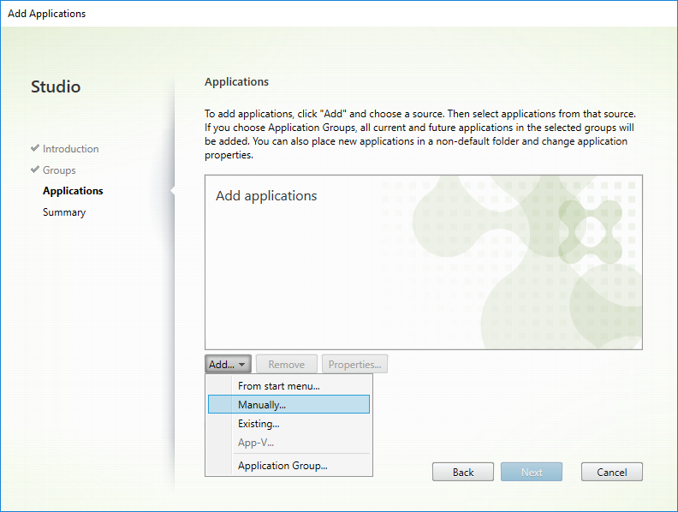This screenshot has height=512, width=678.
Task: Click the checkmark beside Groups
Action: pyautogui.click(x=35, y=169)
